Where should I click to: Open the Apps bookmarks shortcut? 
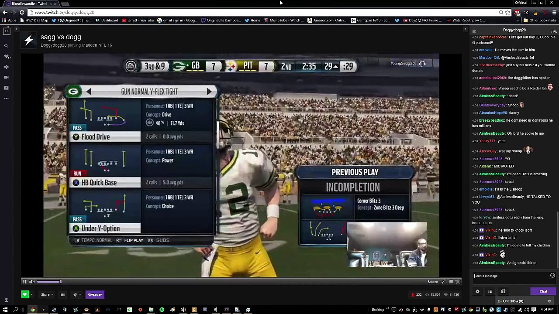(x=9, y=20)
